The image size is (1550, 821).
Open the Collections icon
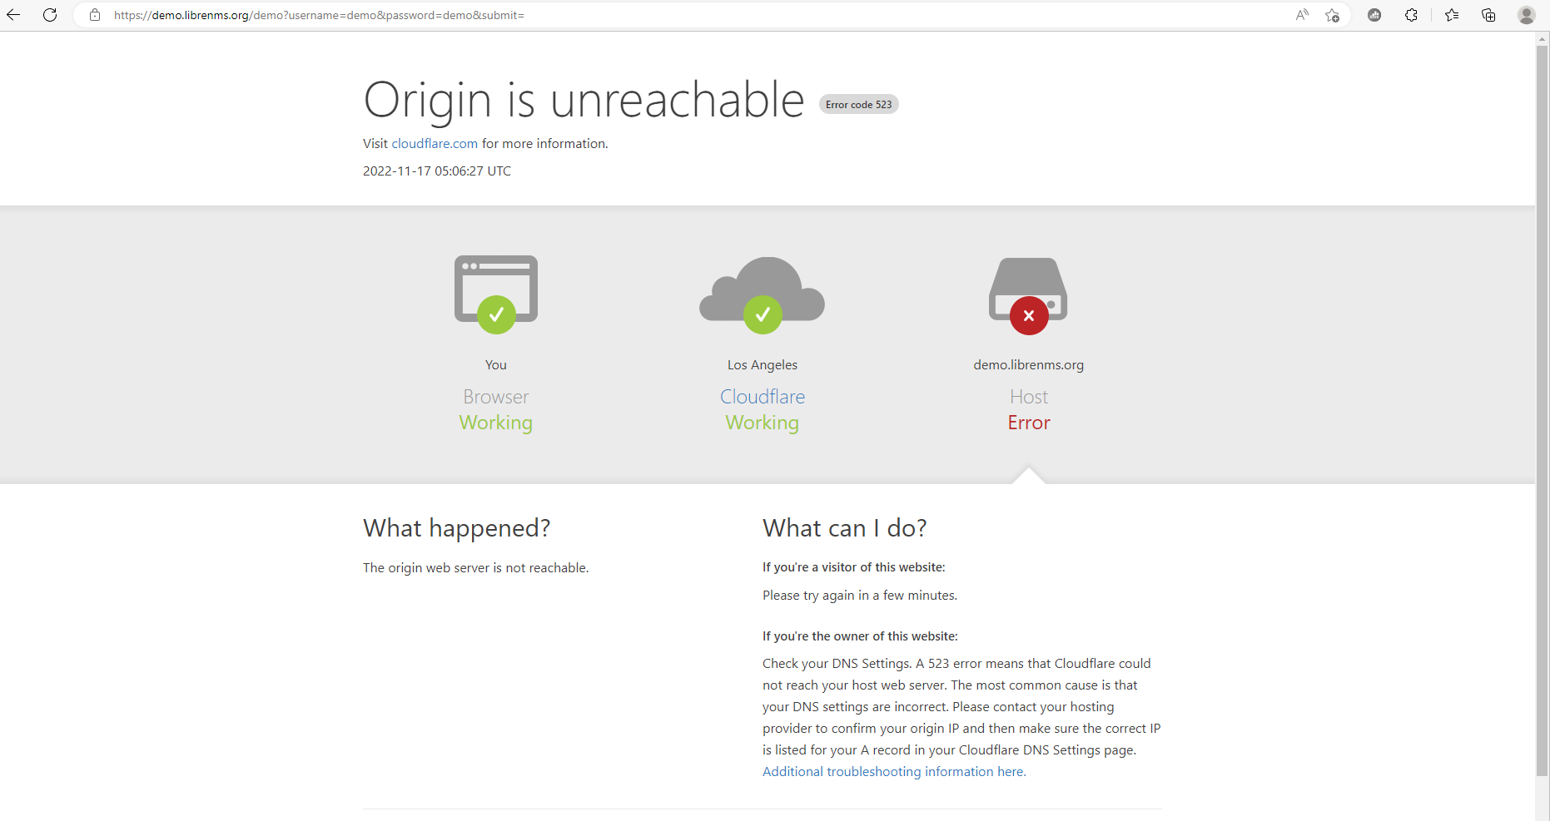tap(1488, 15)
